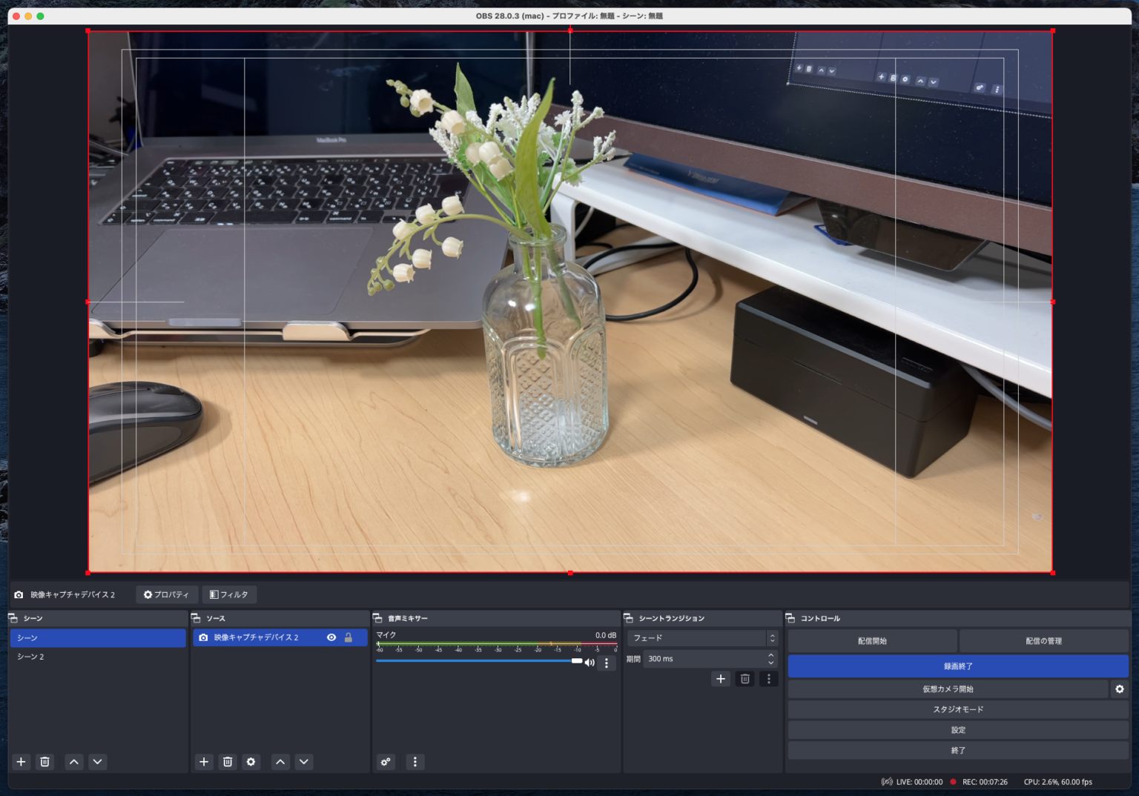Click 録画終了 to stop recording
The image size is (1139, 796).
[957, 666]
